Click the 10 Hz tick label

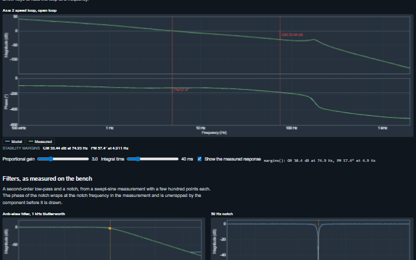201,128
